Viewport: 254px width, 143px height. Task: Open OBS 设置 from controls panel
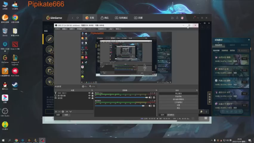178,105
